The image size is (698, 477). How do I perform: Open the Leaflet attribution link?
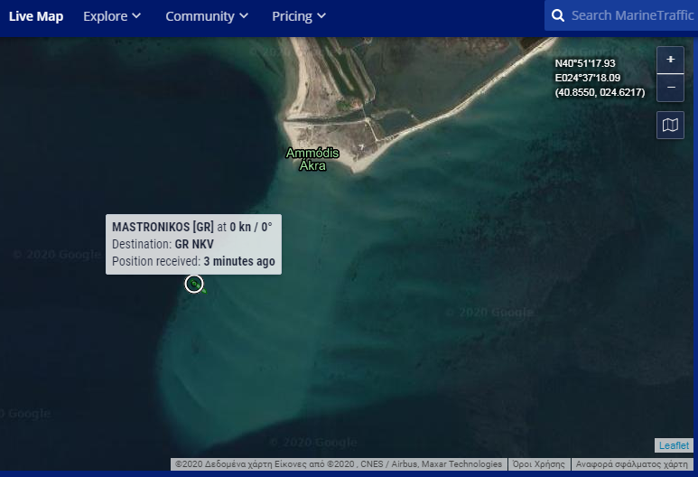674,445
